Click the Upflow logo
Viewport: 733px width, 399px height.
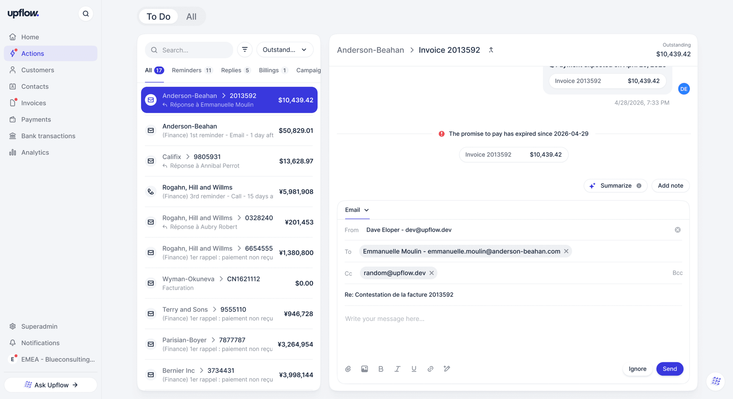23,14
